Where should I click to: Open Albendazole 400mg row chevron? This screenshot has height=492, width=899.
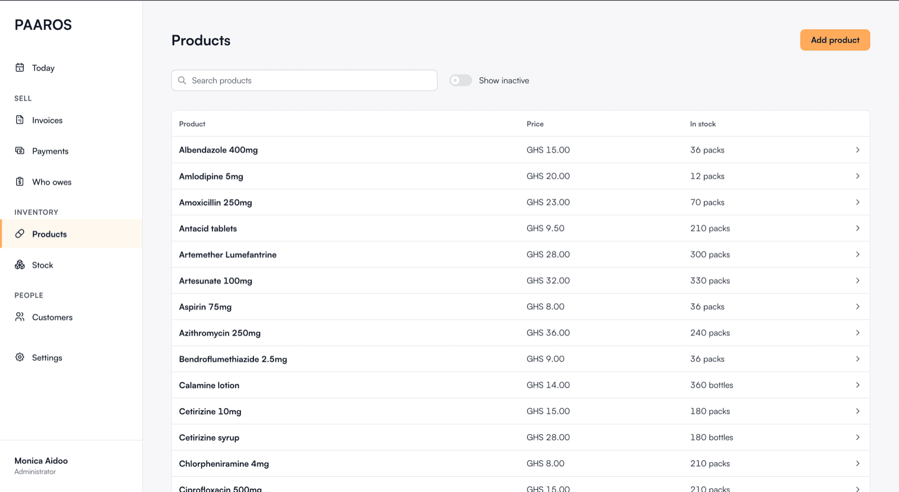[857, 150]
